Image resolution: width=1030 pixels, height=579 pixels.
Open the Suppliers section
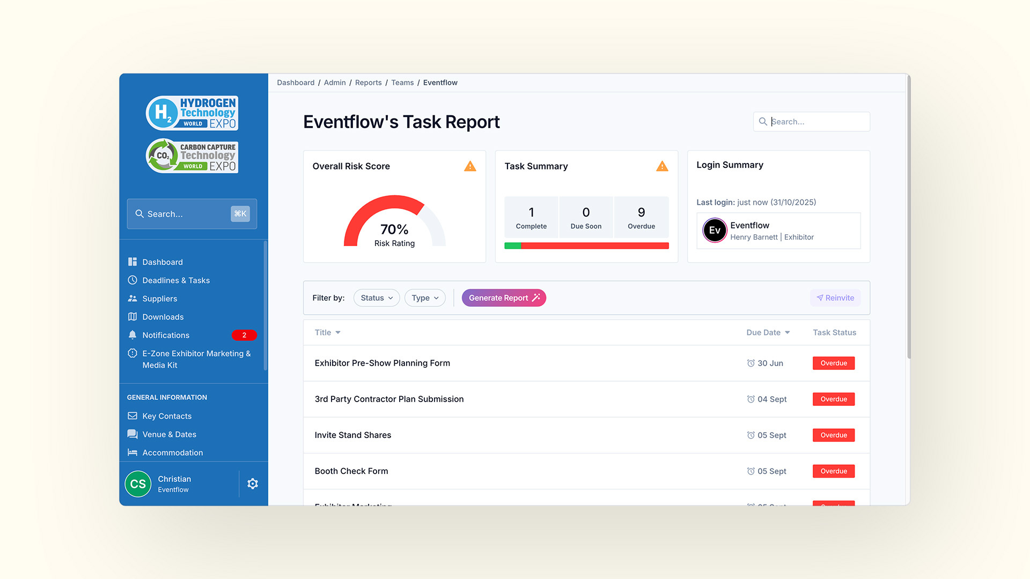point(159,298)
